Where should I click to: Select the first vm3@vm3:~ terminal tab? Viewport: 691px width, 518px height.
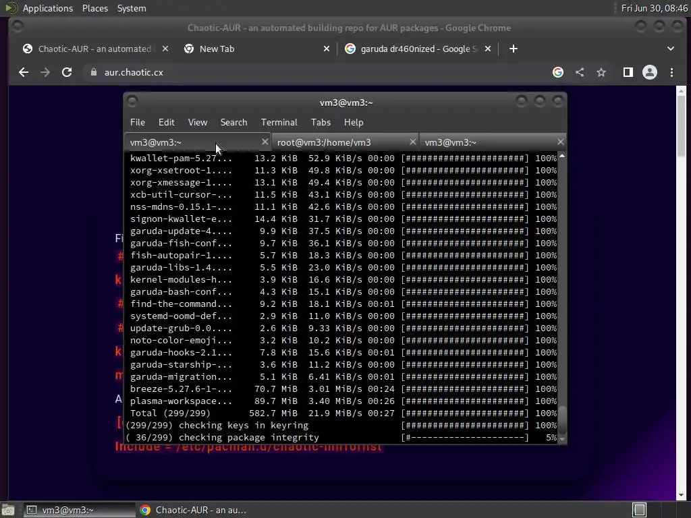point(198,142)
